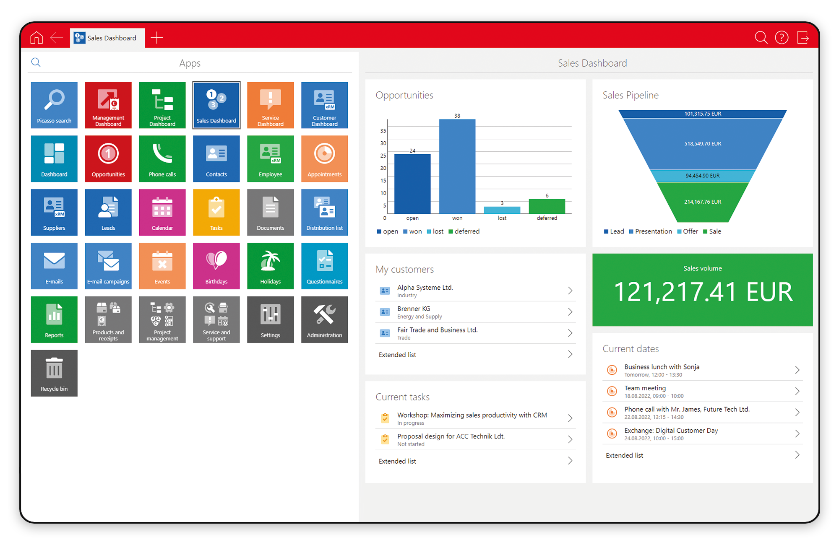This screenshot has height=545, width=839.
Task: Open the customers Extended list
Action: click(x=475, y=354)
